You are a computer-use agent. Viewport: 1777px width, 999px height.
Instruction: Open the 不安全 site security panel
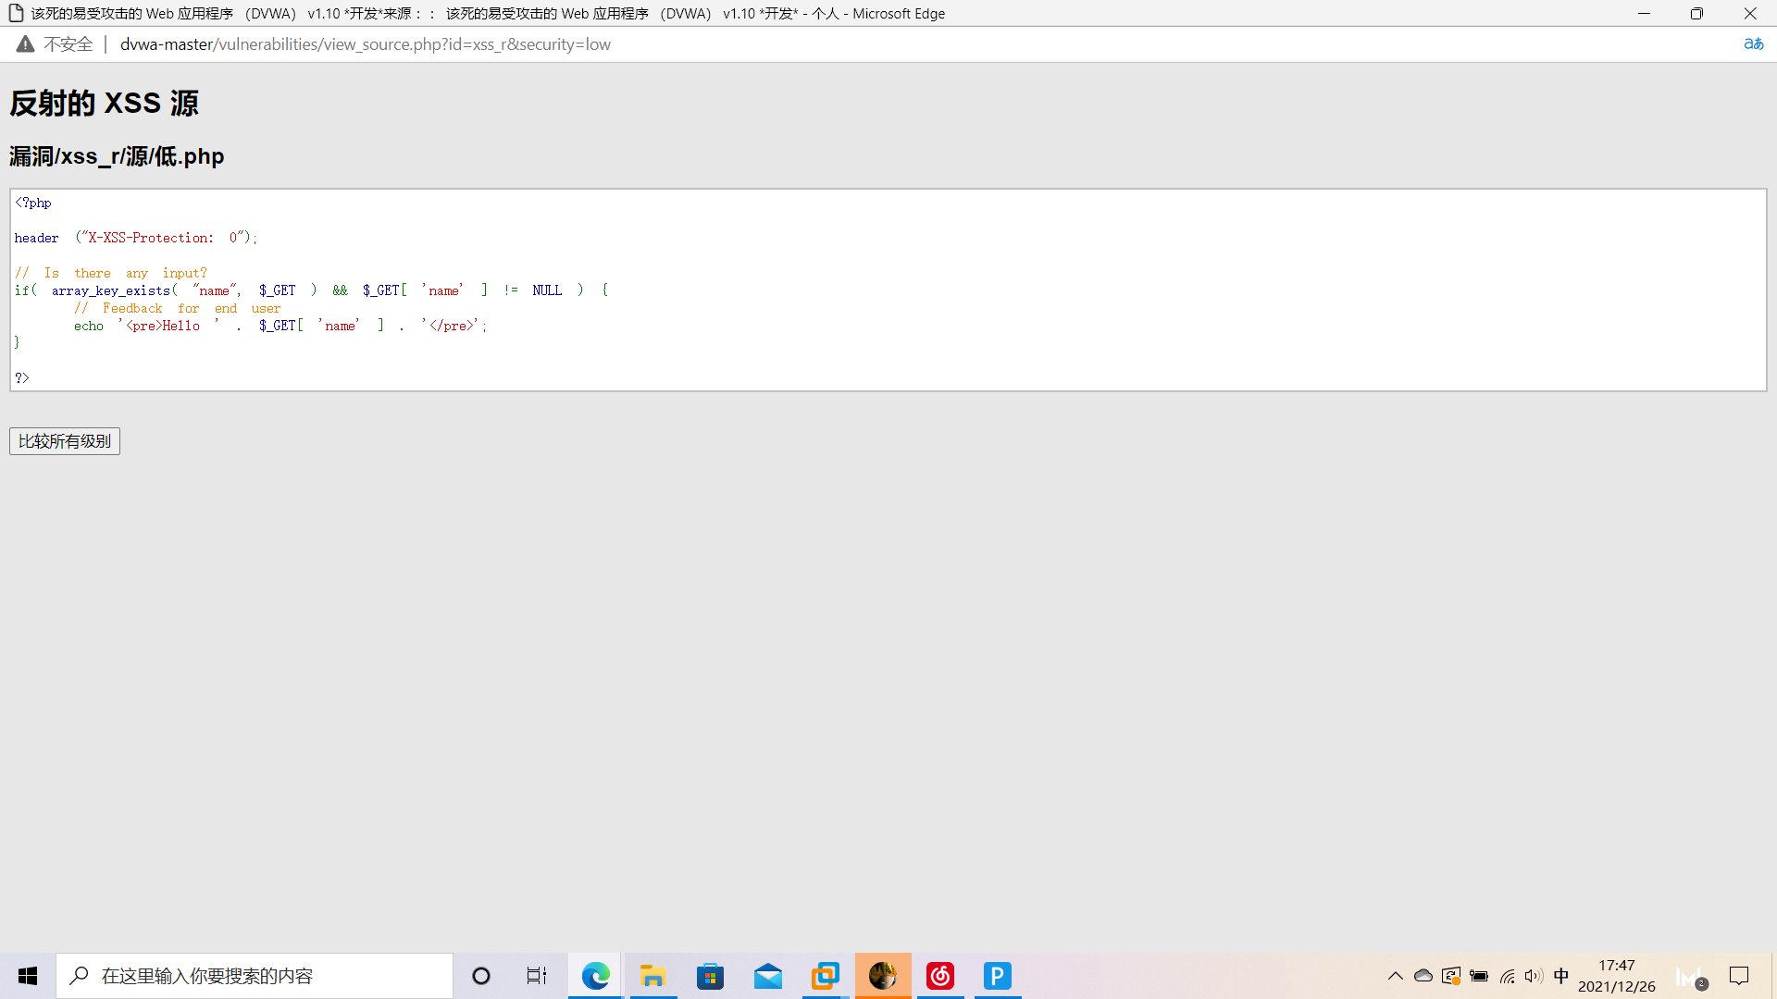pyautogui.click(x=56, y=43)
